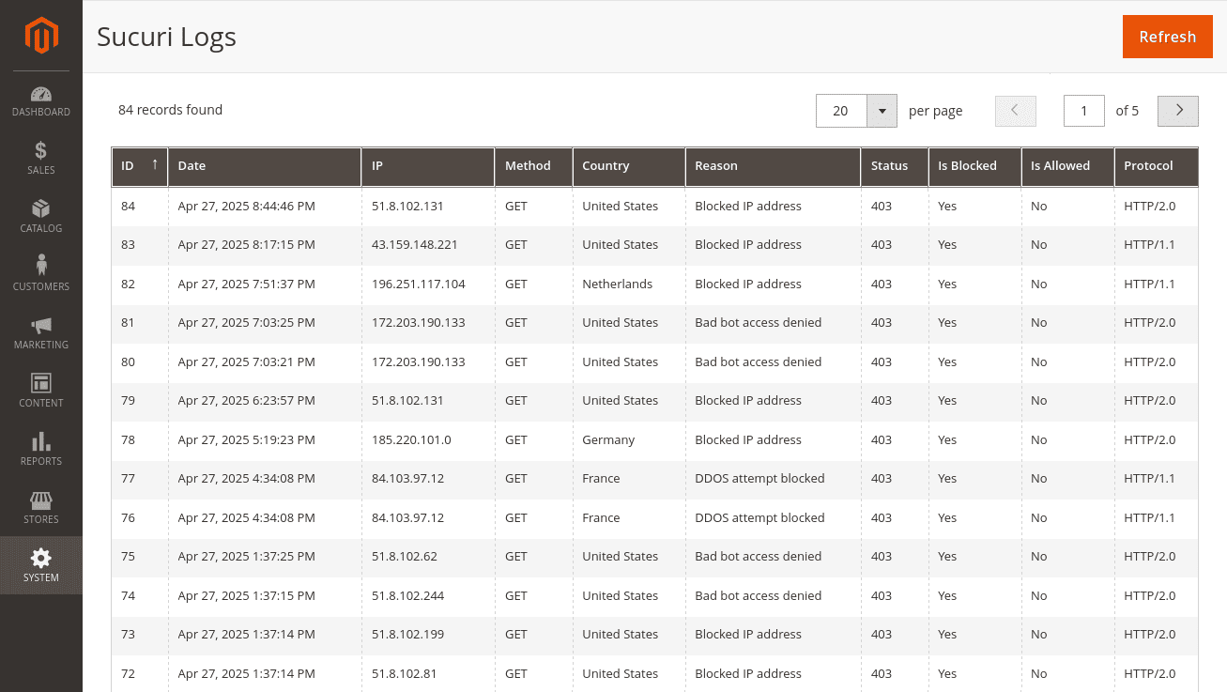The height and width of the screenshot is (692, 1227).
Task: Sort by the Protocol column header
Action: pos(1157,166)
